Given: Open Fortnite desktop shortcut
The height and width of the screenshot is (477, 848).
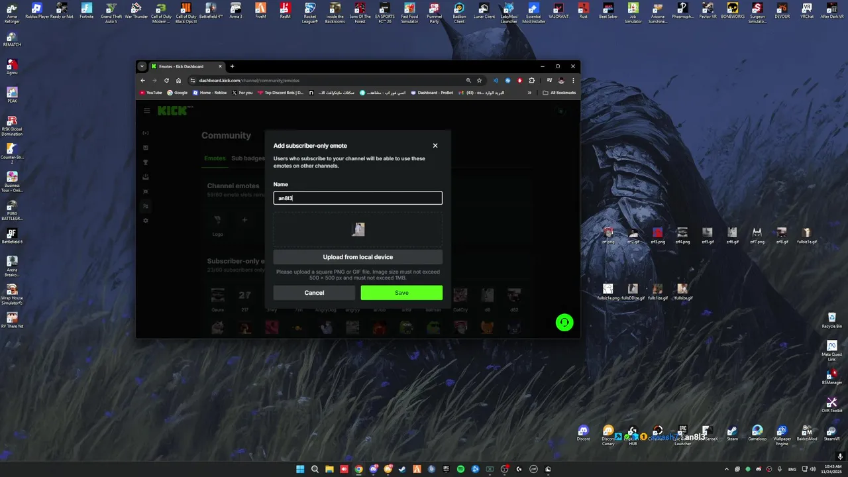Looking at the screenshot, I should tap(86, 11).
